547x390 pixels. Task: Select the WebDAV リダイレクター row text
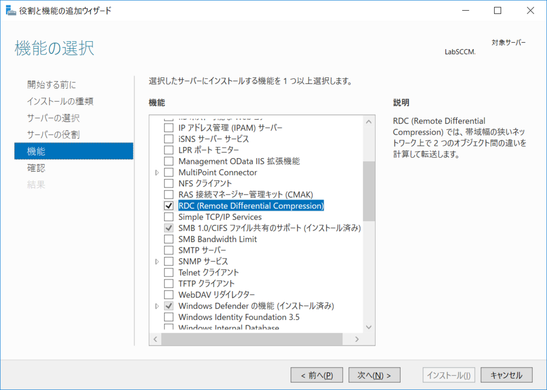(217, 295)
